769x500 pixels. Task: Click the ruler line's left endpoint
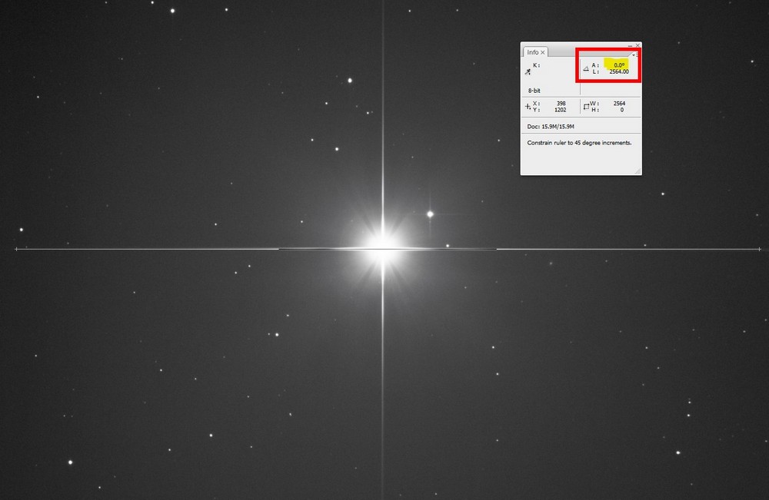(x=16, y=249)
